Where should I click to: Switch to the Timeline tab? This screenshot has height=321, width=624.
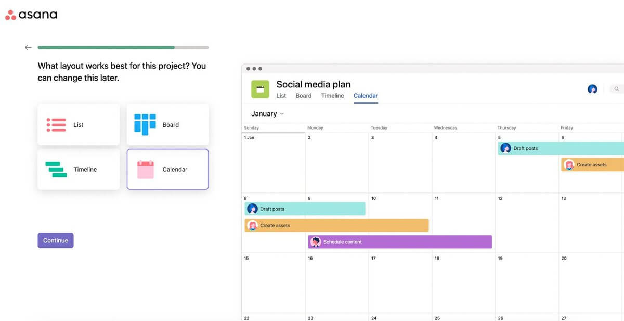click(x=332, y=96)
